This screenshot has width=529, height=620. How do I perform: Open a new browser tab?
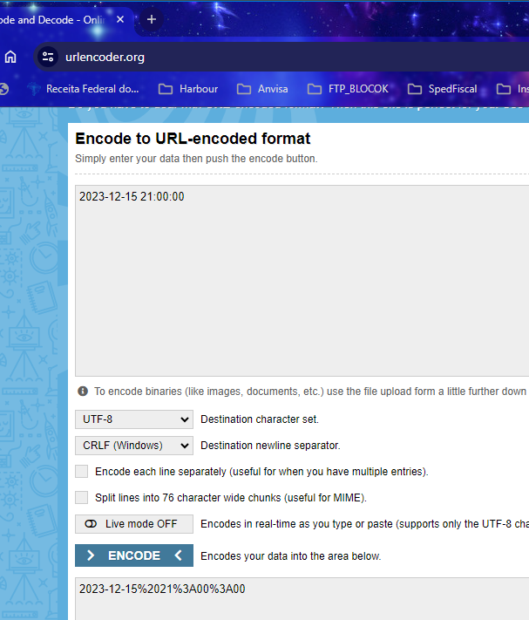tap(152, 19)
